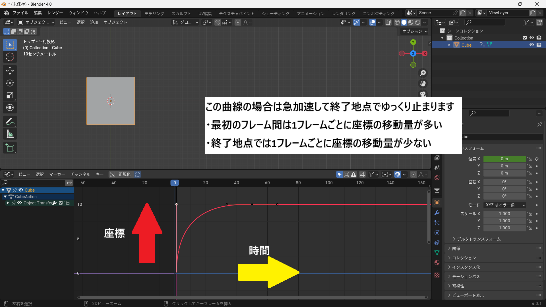546x307 pixels.
Task: Select the 3D Cursor tool
Action: pyautogui.click(x=10, y=57)
